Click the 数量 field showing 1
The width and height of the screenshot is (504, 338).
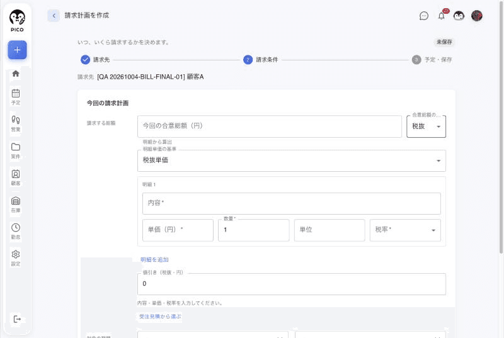point(254,230)
